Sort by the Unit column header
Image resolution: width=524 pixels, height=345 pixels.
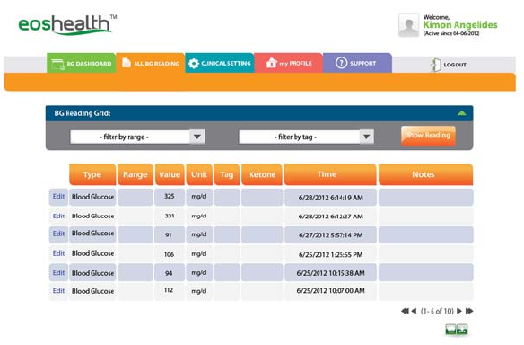[199, 174]
